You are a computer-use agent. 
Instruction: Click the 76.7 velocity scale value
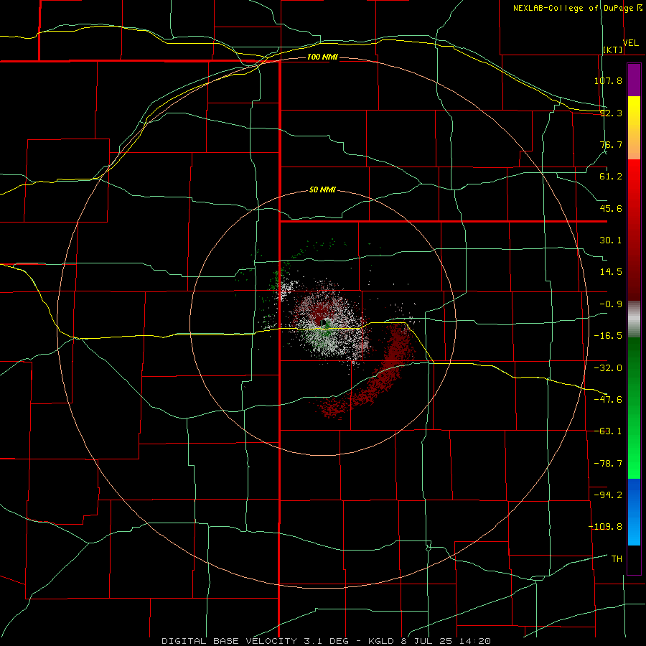[611, 144]
